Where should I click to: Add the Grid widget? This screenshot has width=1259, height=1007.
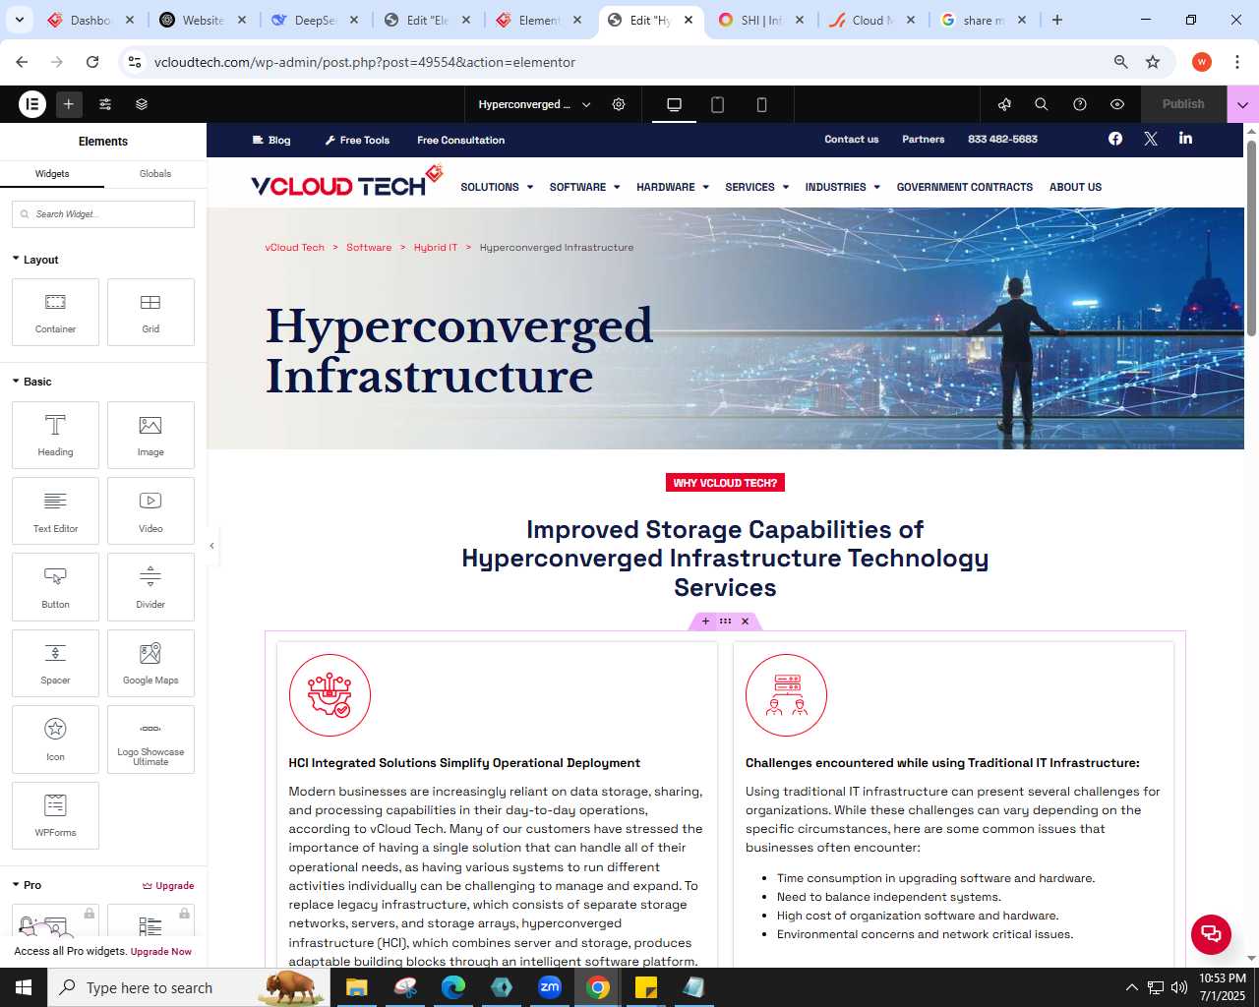150,313
